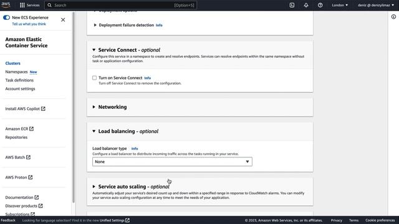Open the Terms footer link

pyautogui.click(x=353, y=220)
